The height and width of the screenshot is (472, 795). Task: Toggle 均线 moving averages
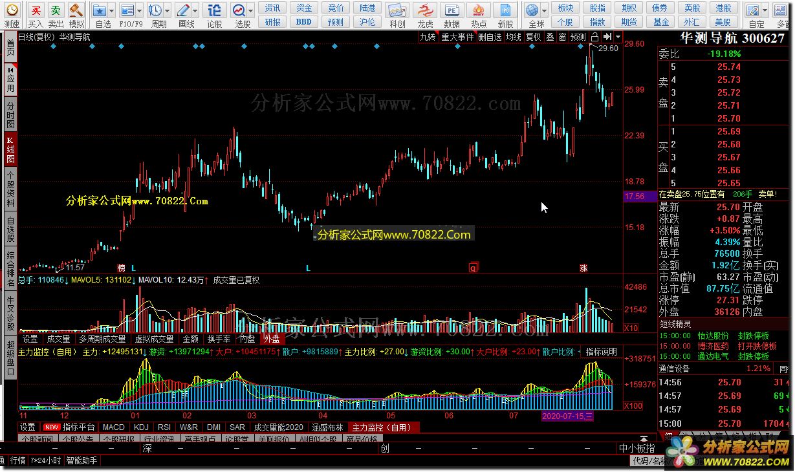click(x=514, y=37)
